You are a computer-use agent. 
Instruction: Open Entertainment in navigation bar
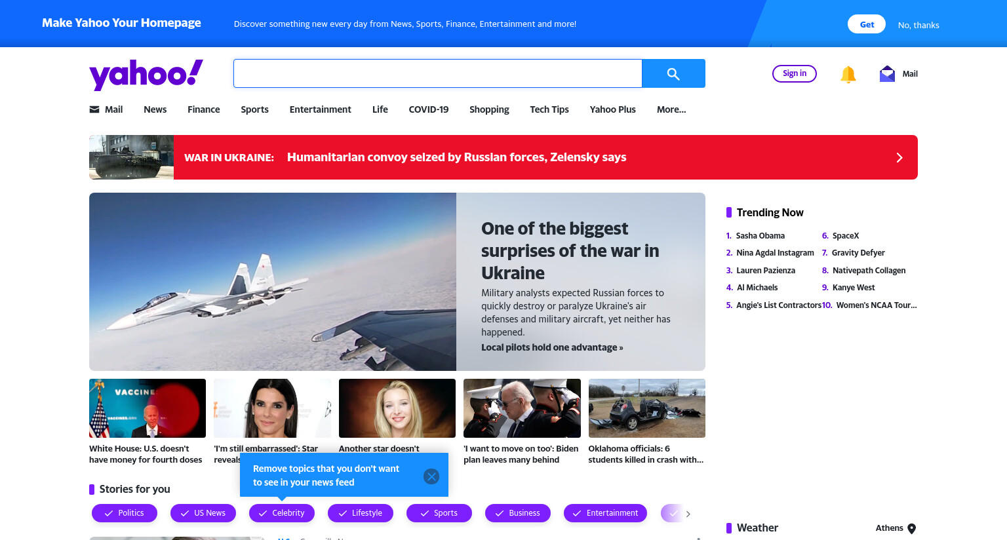[x=321, y=109]
